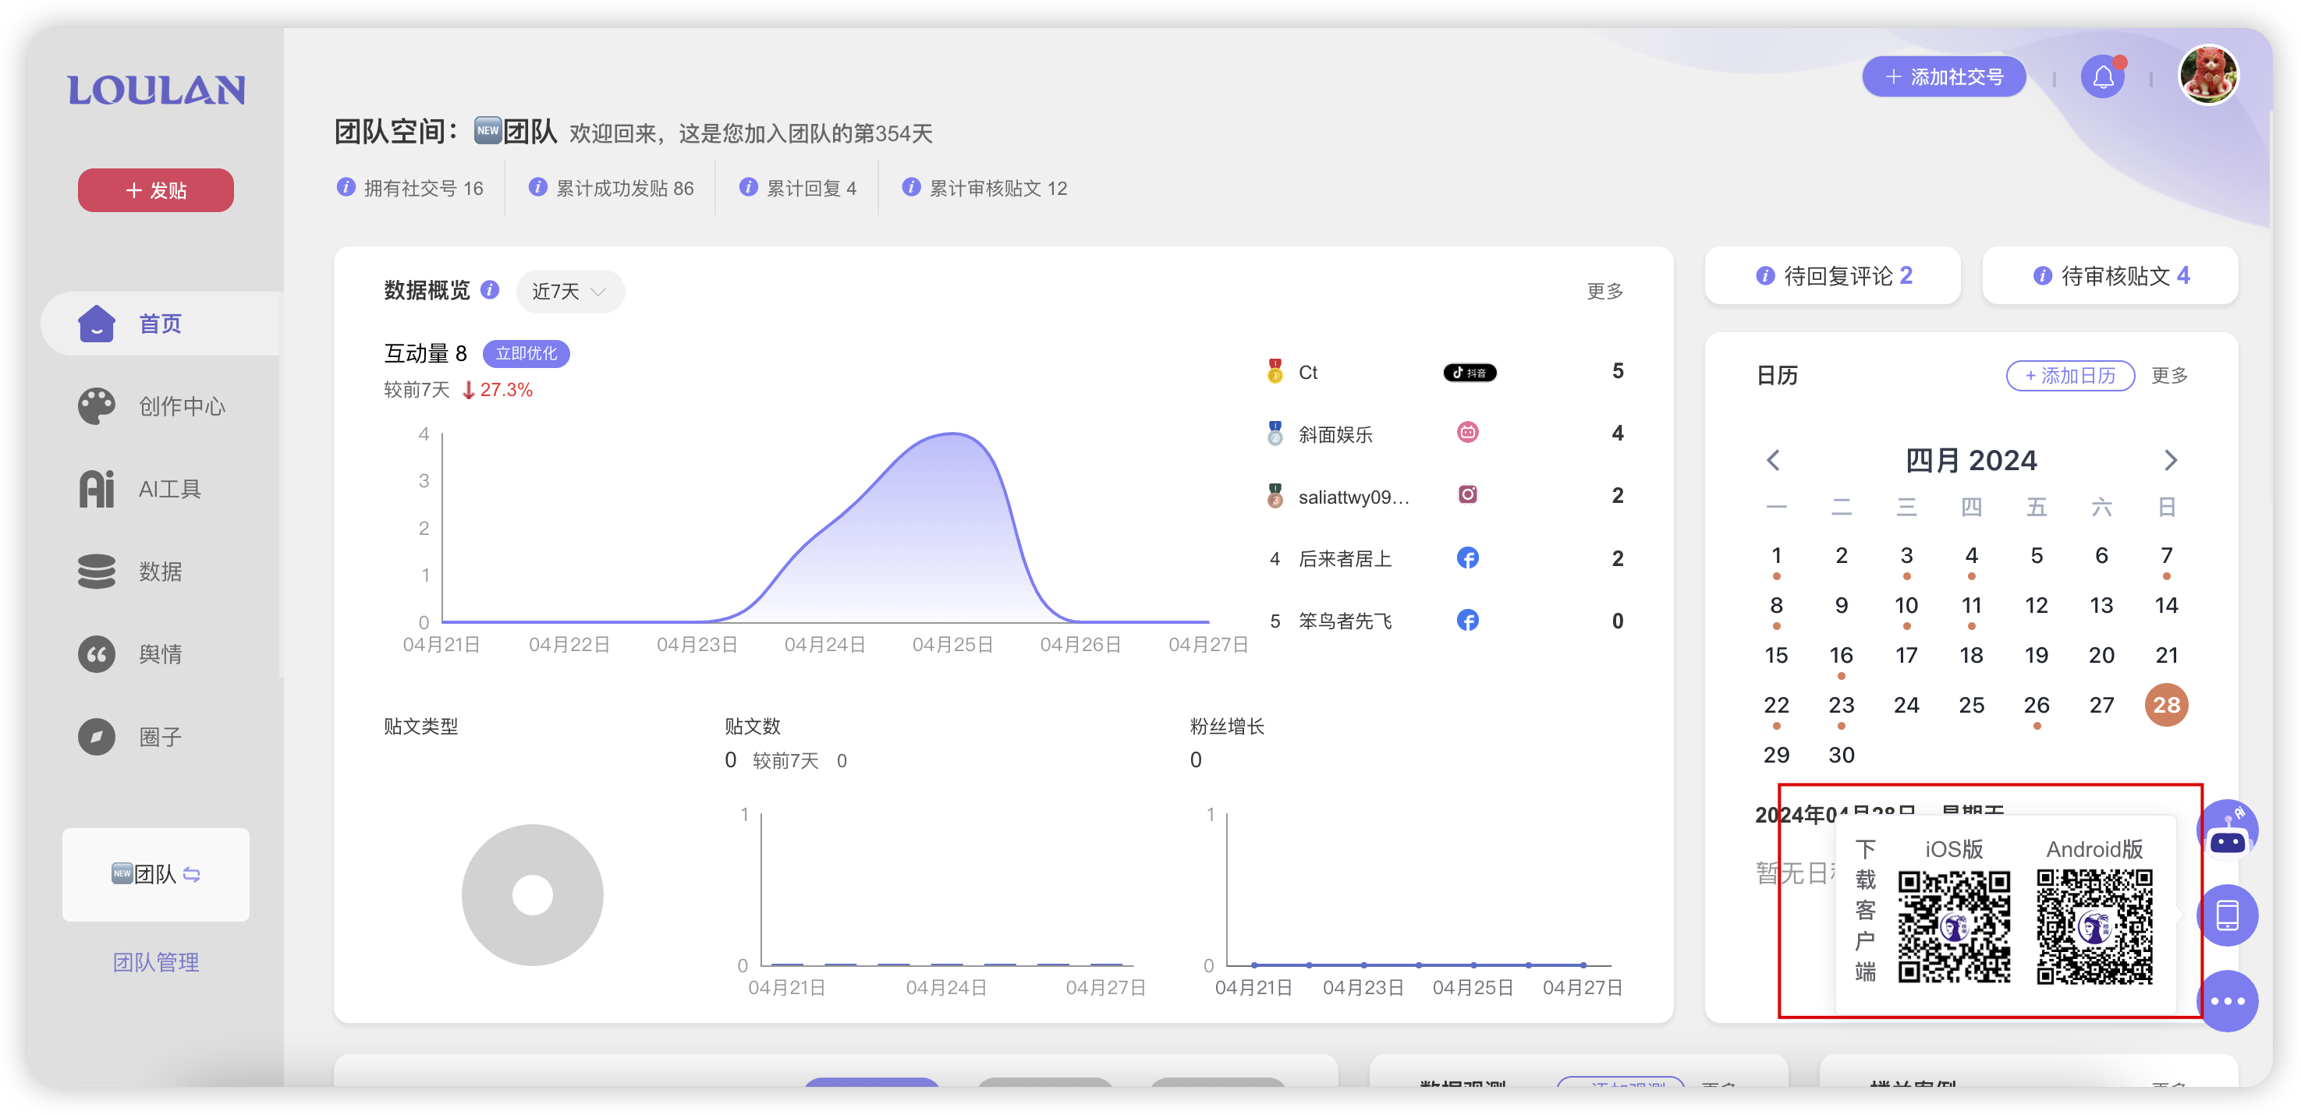Click the 四月 2024 month title
Screen dimensions: 2301x1115
pyautogui.click(x=1971, y=461)
